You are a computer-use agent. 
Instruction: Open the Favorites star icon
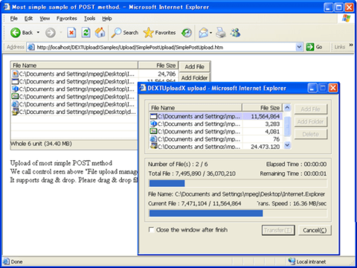(x=149, y=33)
